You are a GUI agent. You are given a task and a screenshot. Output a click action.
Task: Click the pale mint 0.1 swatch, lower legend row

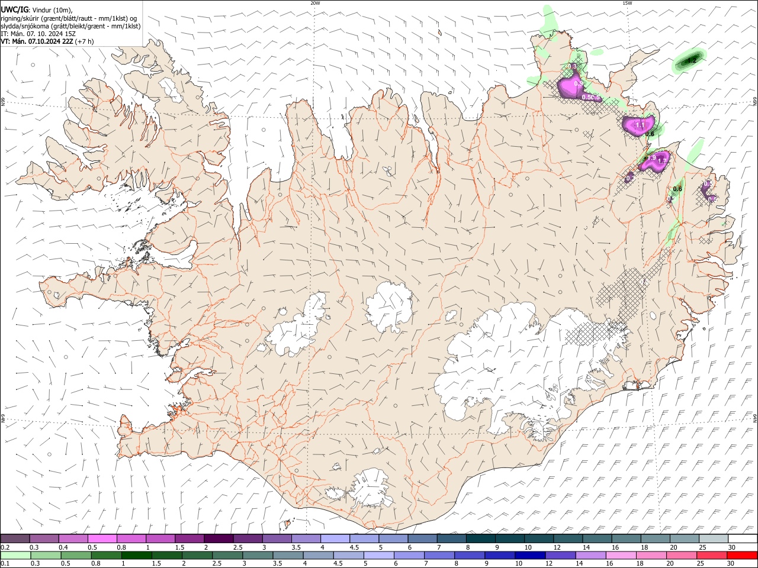click(x=15, y=555)
